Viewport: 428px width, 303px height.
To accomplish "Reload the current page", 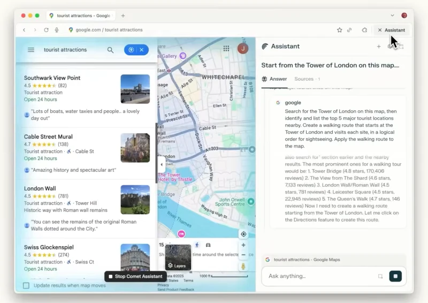I will (46, 30).
